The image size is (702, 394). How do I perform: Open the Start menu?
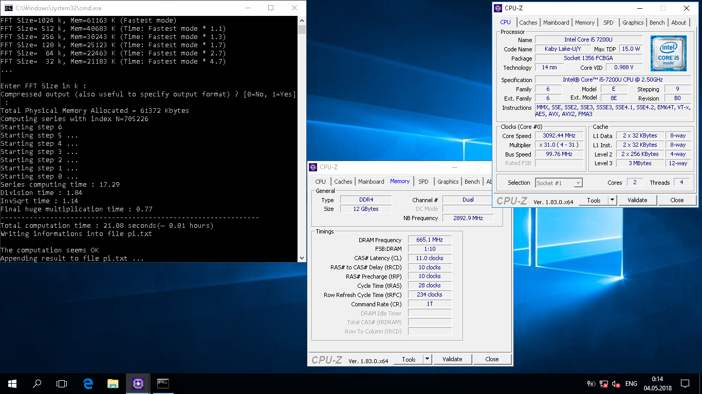click(x=12, y=383)
